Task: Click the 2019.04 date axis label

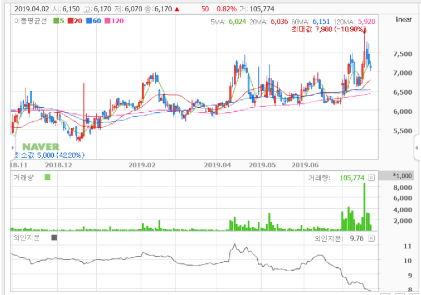Action: 217,165
